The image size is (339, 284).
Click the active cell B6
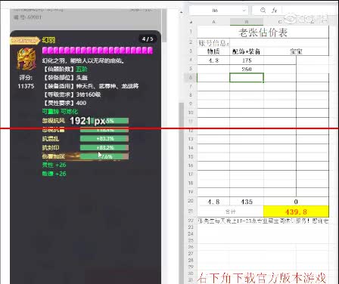247,78
